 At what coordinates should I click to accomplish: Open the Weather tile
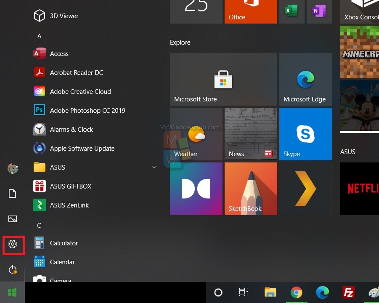pos(196,134)
